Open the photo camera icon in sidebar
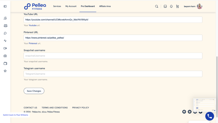Screen dimensions: 218x123 click(5, 56)
